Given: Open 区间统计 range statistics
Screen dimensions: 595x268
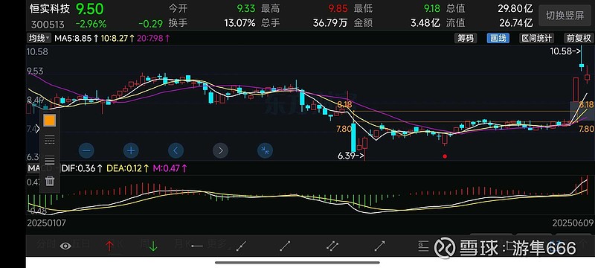Looking at the screenshot, I should click(536, 38).
